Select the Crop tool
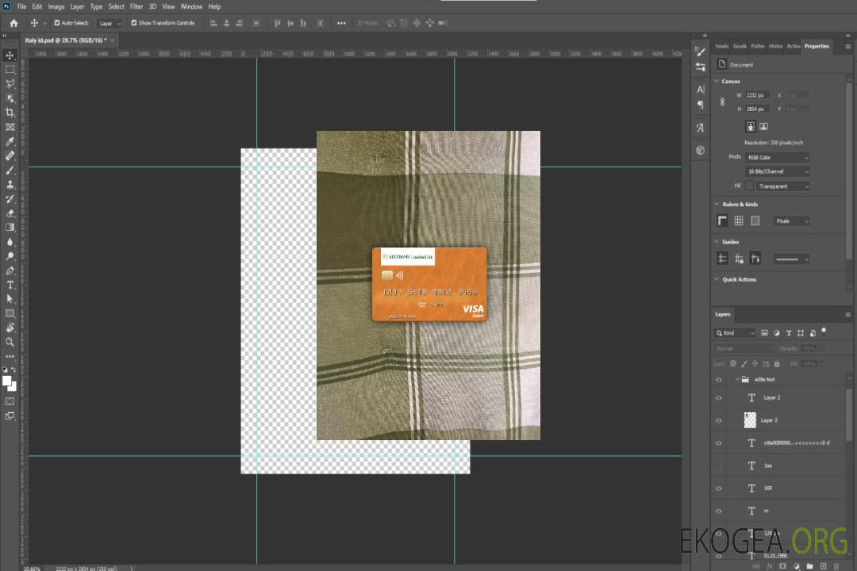857x571 pixels. 10,113
